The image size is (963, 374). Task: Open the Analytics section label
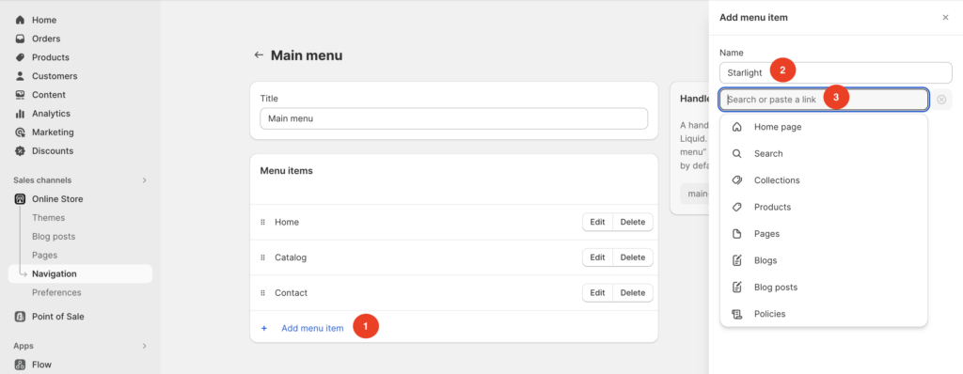point(51,114)
